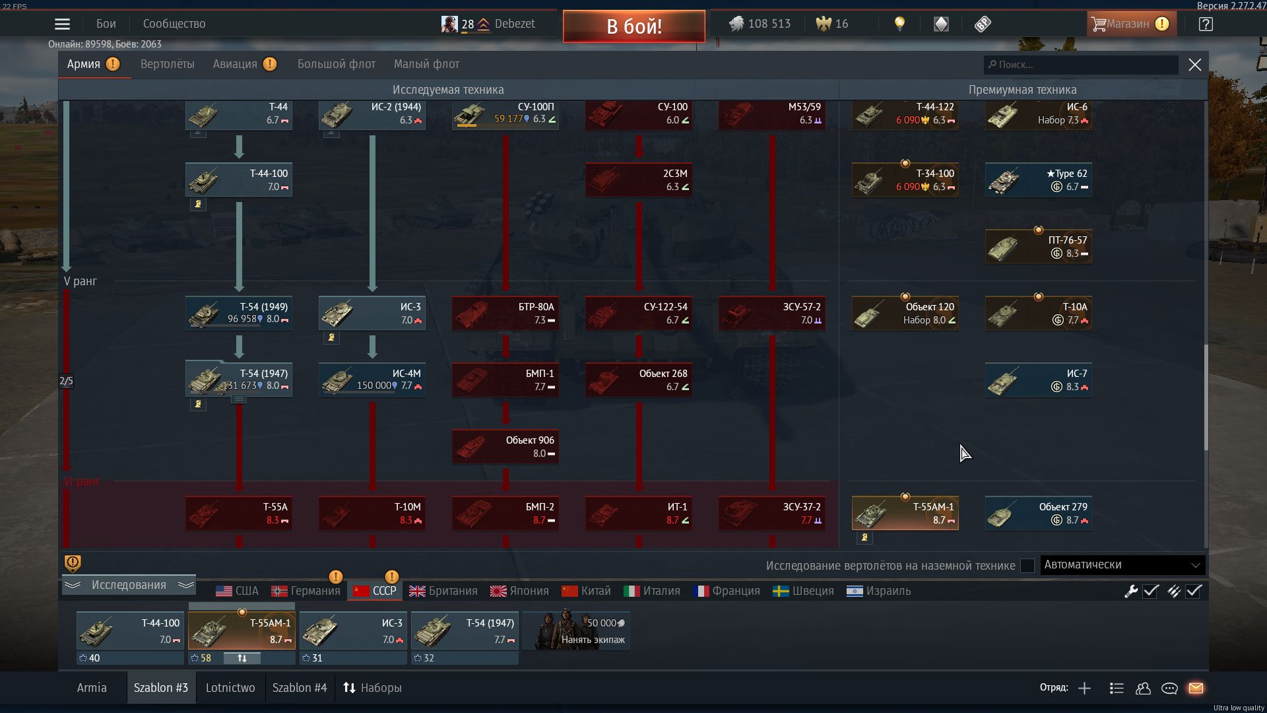The image size is (1267, 713).
Task: Open the orange mail envelope icon
Action: 1196,688
